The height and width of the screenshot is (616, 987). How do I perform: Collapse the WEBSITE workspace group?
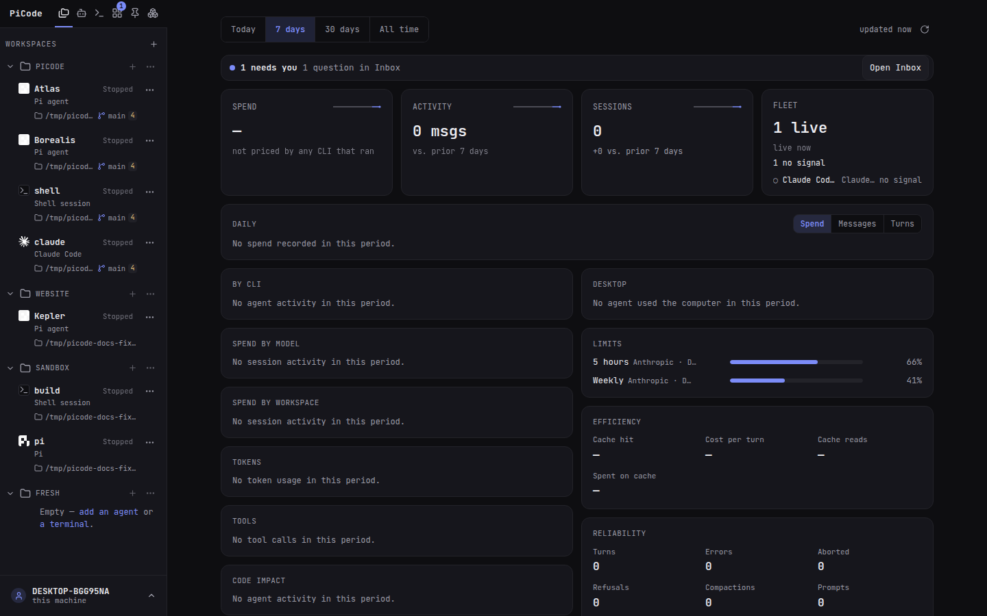(10, 294)
